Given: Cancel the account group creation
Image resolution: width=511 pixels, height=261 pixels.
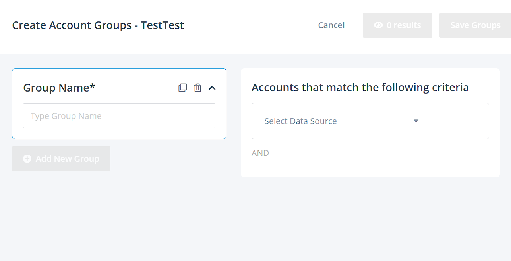Looking at the screenshot, I should tap(331, 25).
